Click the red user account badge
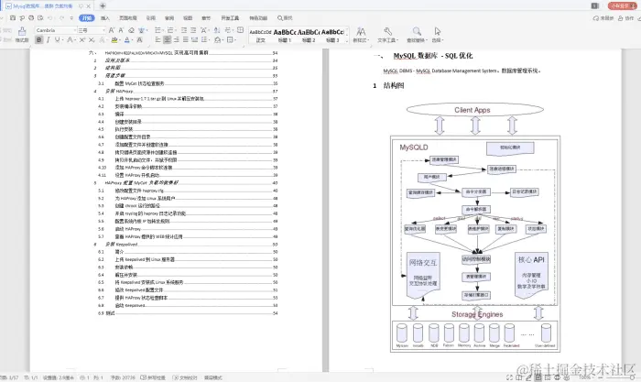Image resolution: width=641 pixels, height=382 pixels. (622, 5)
